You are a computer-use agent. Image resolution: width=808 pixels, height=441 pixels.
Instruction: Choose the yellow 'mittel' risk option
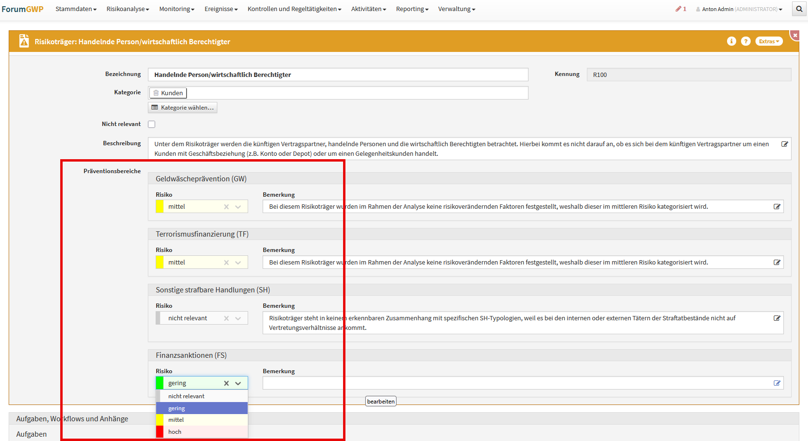coord(201,420)
